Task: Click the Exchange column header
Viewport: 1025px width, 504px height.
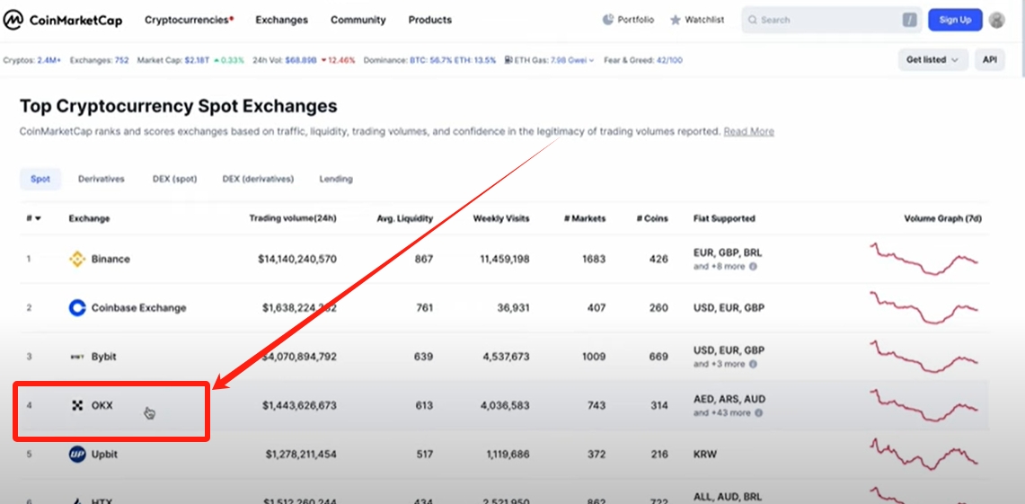Action: [x=90, y=218]
